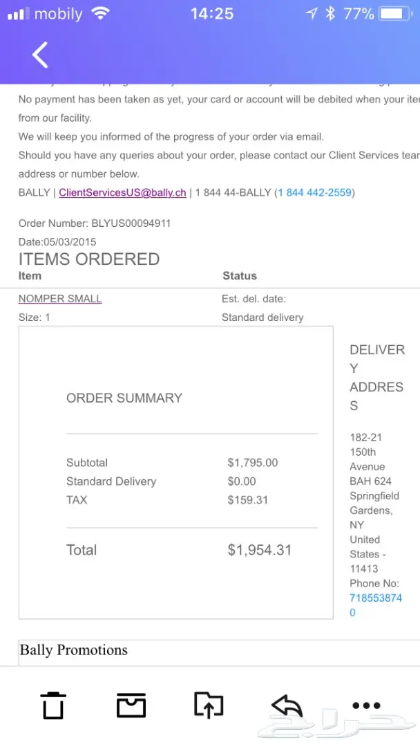Call delivery phone number 7185538740
420x747 pixels.
point(376,605)
